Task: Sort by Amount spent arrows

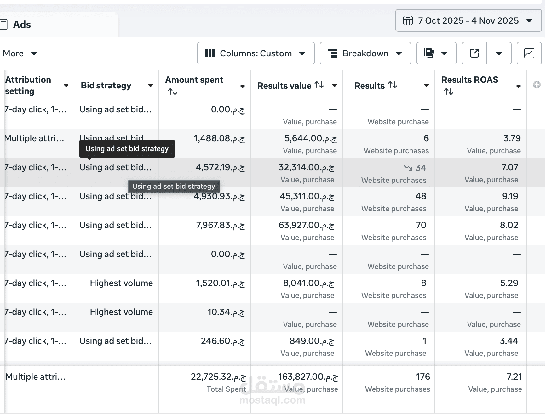Action: pos(173,92)
